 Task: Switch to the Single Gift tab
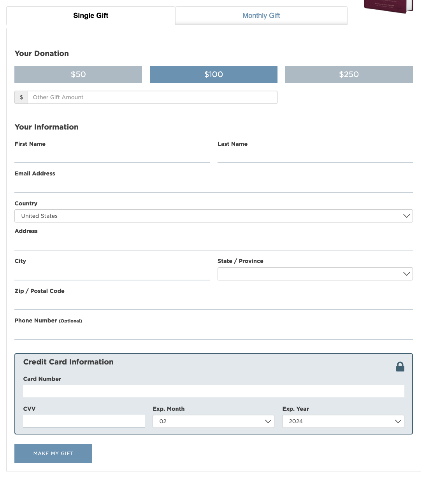pos(91,16)
